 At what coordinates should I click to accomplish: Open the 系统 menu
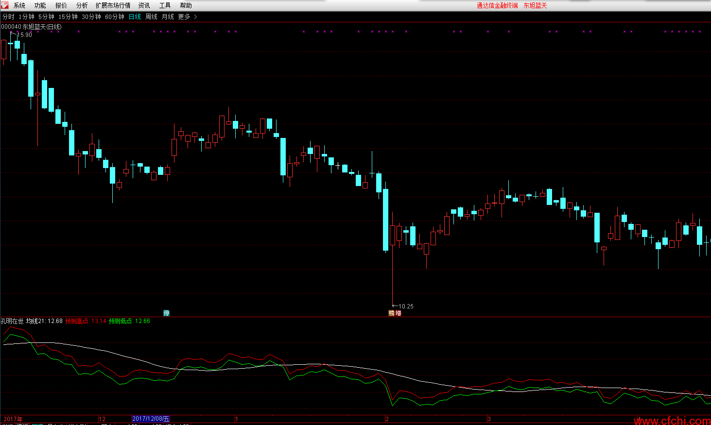[19, 5]
